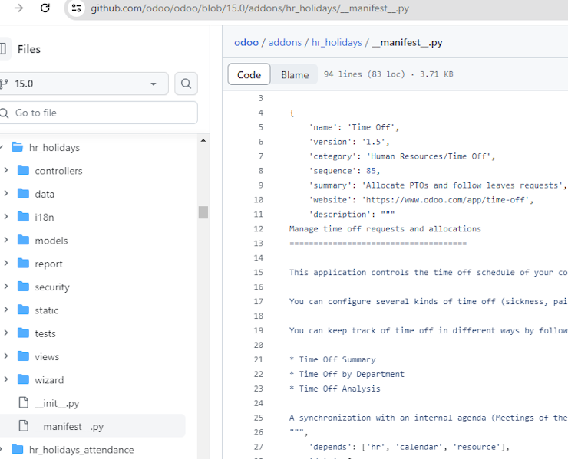
Task: Expand the i18n folder chevron
Action: (6, 217)
